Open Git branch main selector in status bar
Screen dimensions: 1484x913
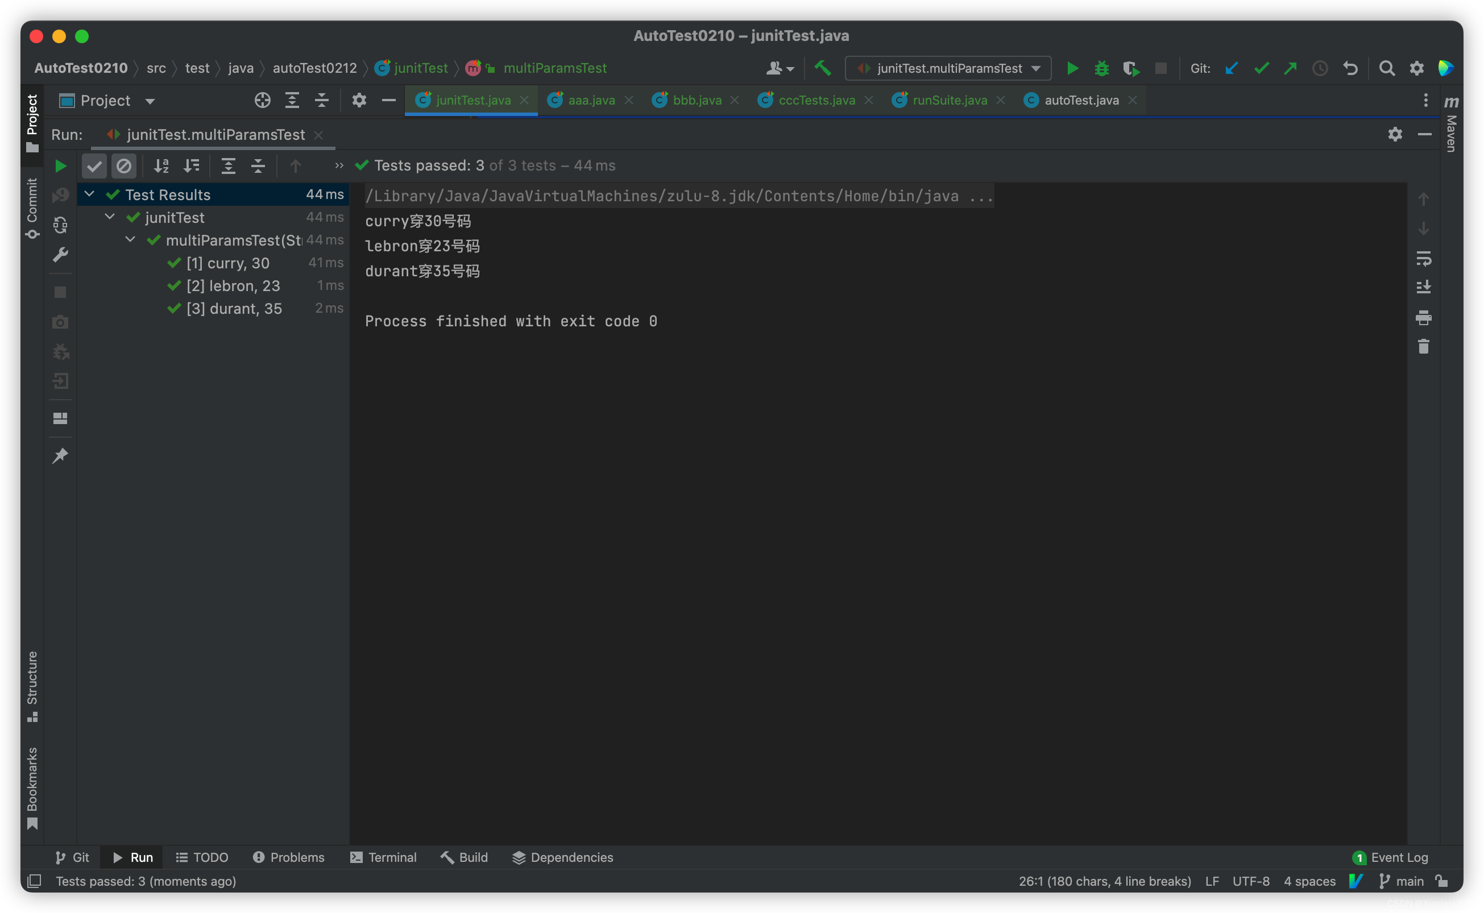[x=1402, y=881]
